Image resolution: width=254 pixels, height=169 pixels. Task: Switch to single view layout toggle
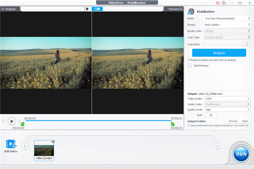(x=86, y=9)
